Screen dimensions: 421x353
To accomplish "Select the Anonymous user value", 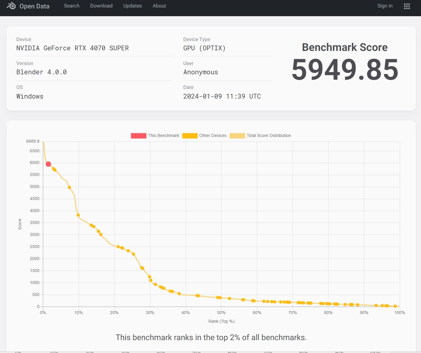I will tap(200, 72).
